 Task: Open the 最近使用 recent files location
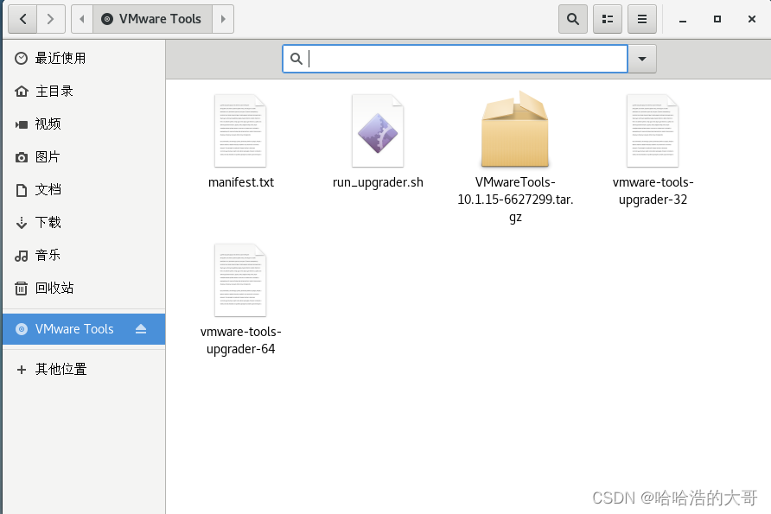(84, 59)
